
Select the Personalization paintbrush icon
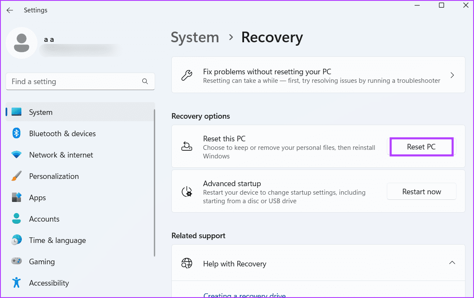(x=17, y=176)
